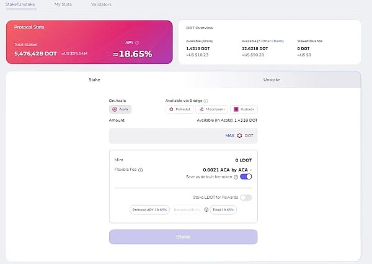Click the amount input field
The height and width of the screenshot is (264, 372).
(x=183, y=135)
